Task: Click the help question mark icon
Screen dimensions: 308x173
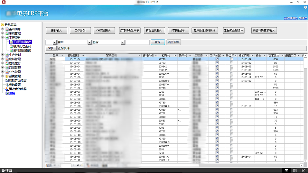Action: click(305, 7)
